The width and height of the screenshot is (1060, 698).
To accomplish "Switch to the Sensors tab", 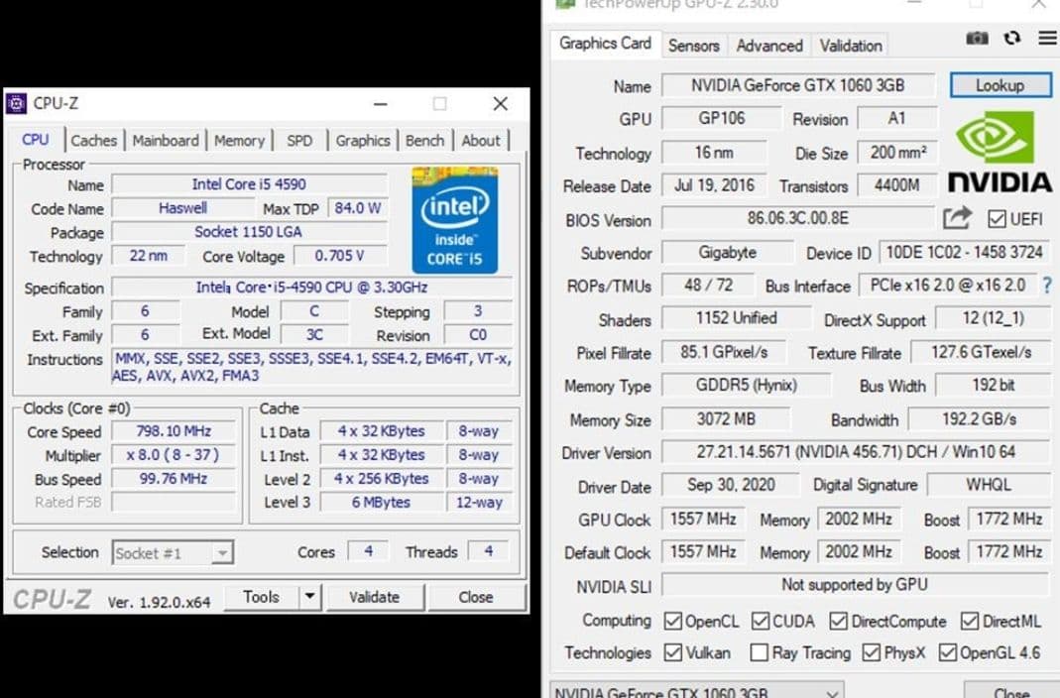I will pyautogui.click(x=694, y=46).
